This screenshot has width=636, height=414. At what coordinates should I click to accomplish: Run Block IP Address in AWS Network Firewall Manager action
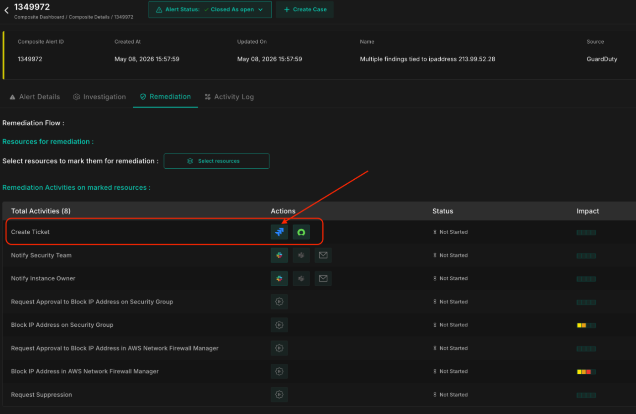tap(279, 371)
